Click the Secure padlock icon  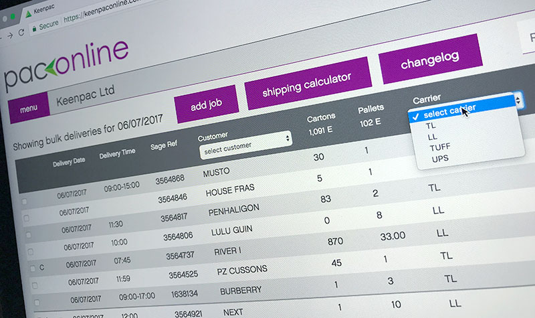(34, 29)
